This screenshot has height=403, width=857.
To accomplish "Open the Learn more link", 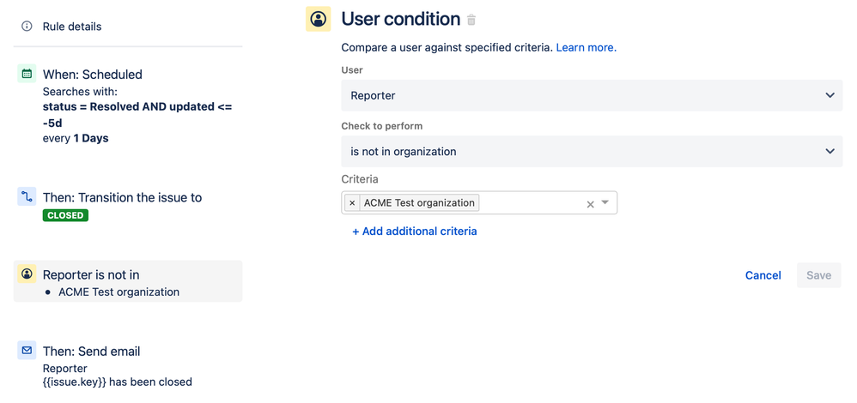I will pyautogui.click(x=586, y=47).
